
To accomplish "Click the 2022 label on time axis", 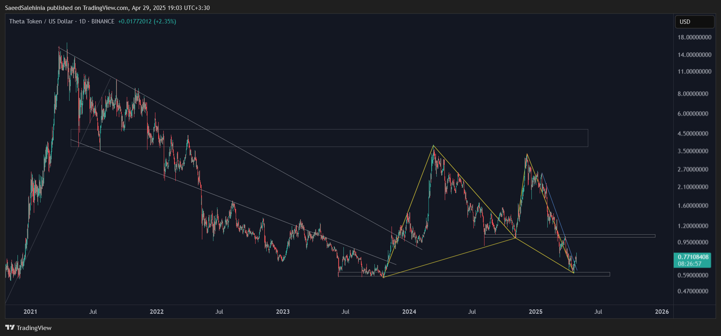I will pyautogui.click(x=157, y=312).
